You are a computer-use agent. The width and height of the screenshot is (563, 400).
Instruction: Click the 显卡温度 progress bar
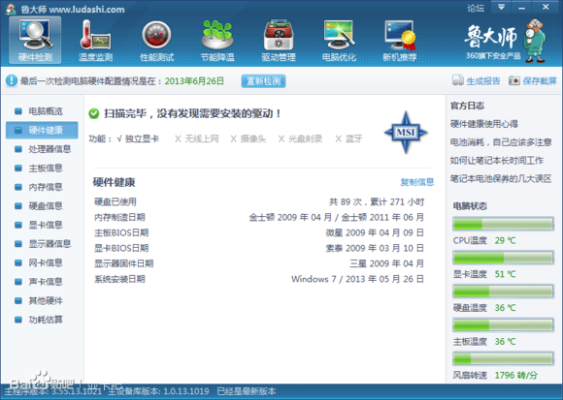tap(503, 258)
